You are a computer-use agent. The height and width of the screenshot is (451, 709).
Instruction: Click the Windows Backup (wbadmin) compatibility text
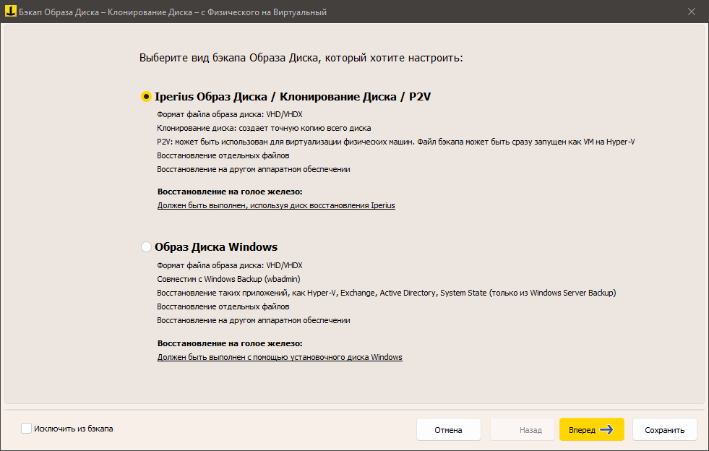(230, 278)
